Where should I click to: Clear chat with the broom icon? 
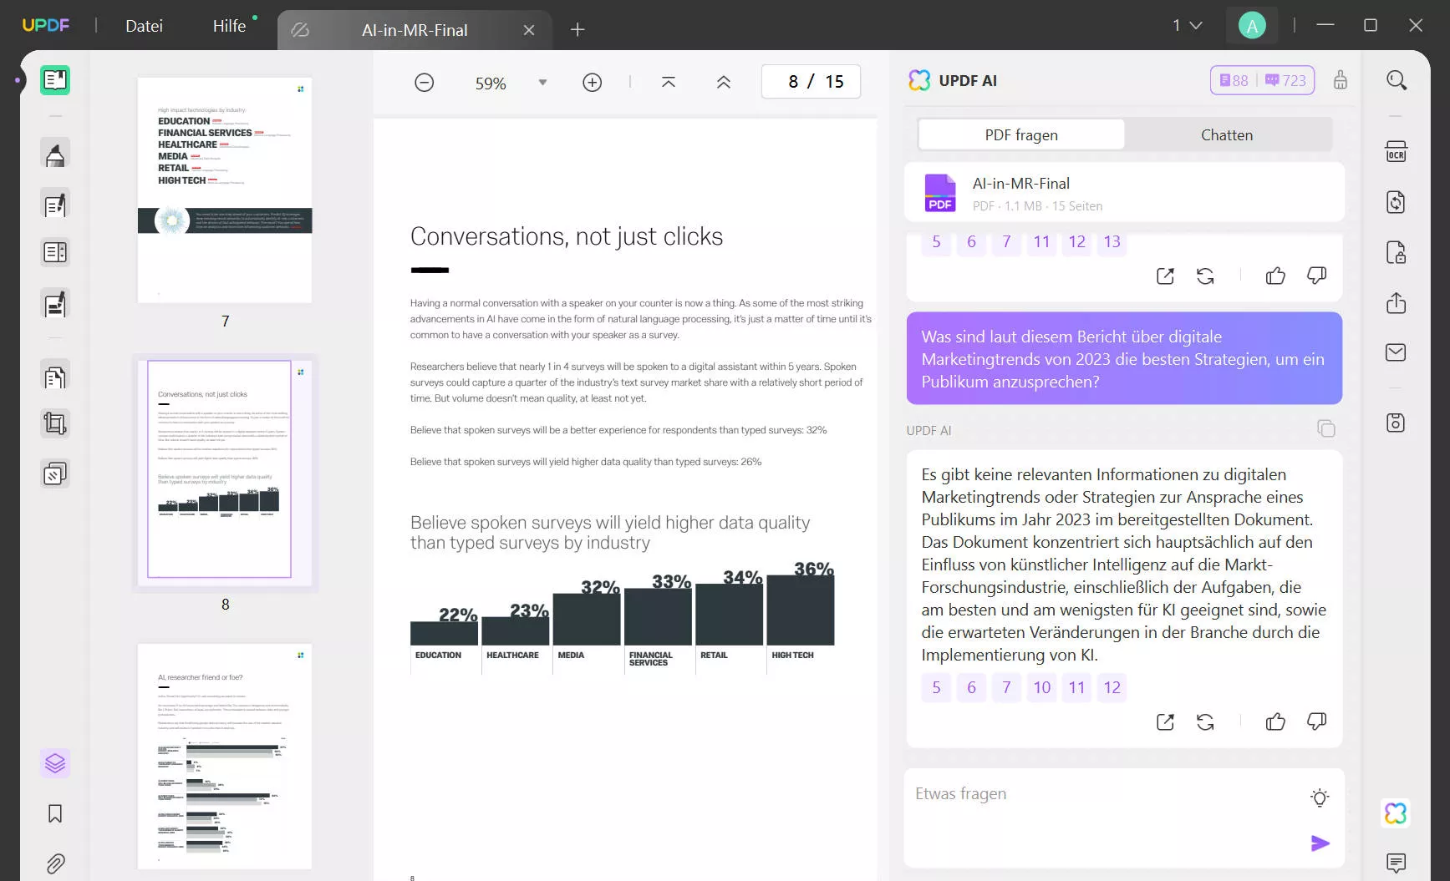pos(1341,80)
